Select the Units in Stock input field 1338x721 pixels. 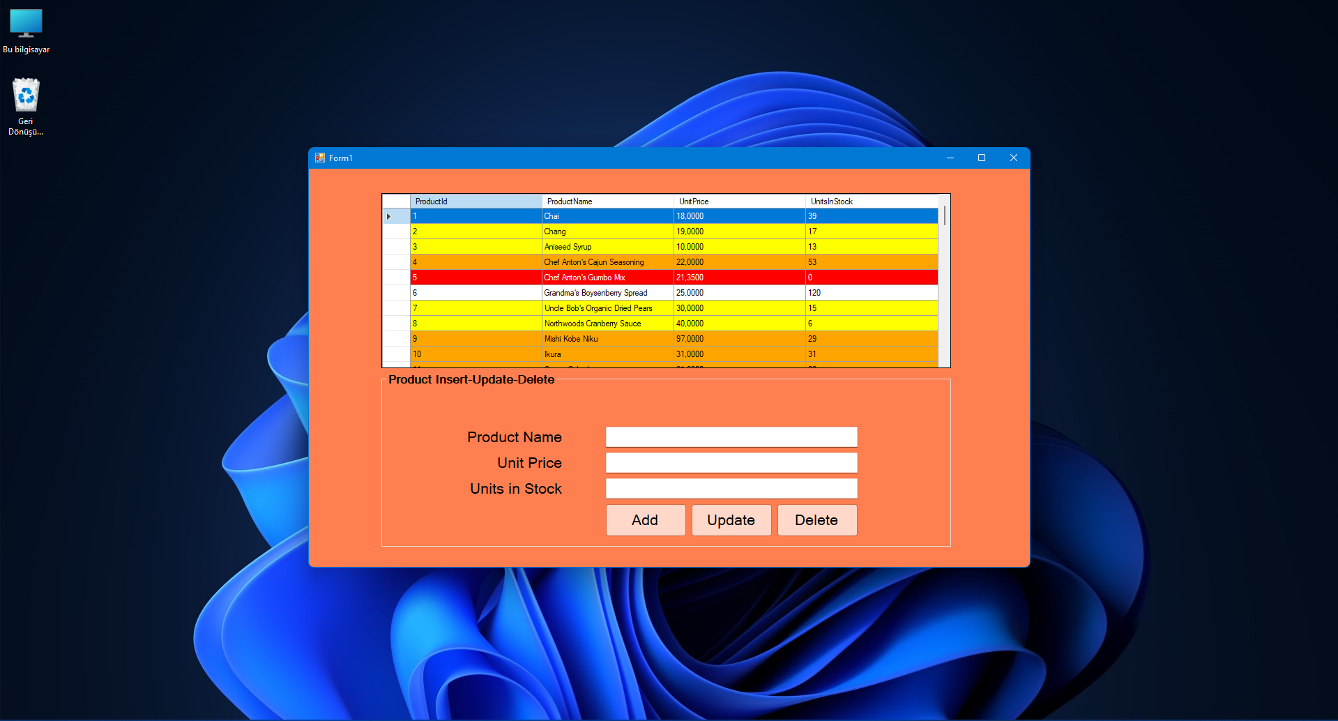click(731, 489)
